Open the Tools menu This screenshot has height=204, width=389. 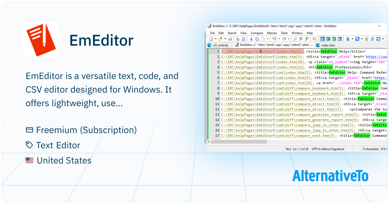click(284, 33)
